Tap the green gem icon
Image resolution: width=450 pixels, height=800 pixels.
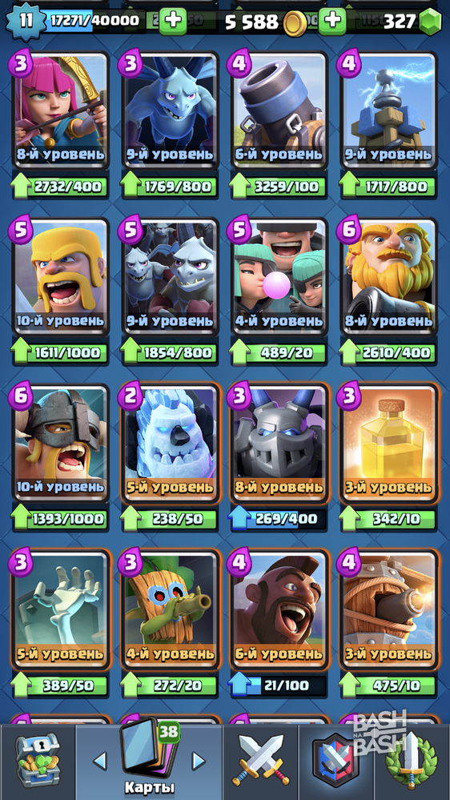tap(430, 22)
